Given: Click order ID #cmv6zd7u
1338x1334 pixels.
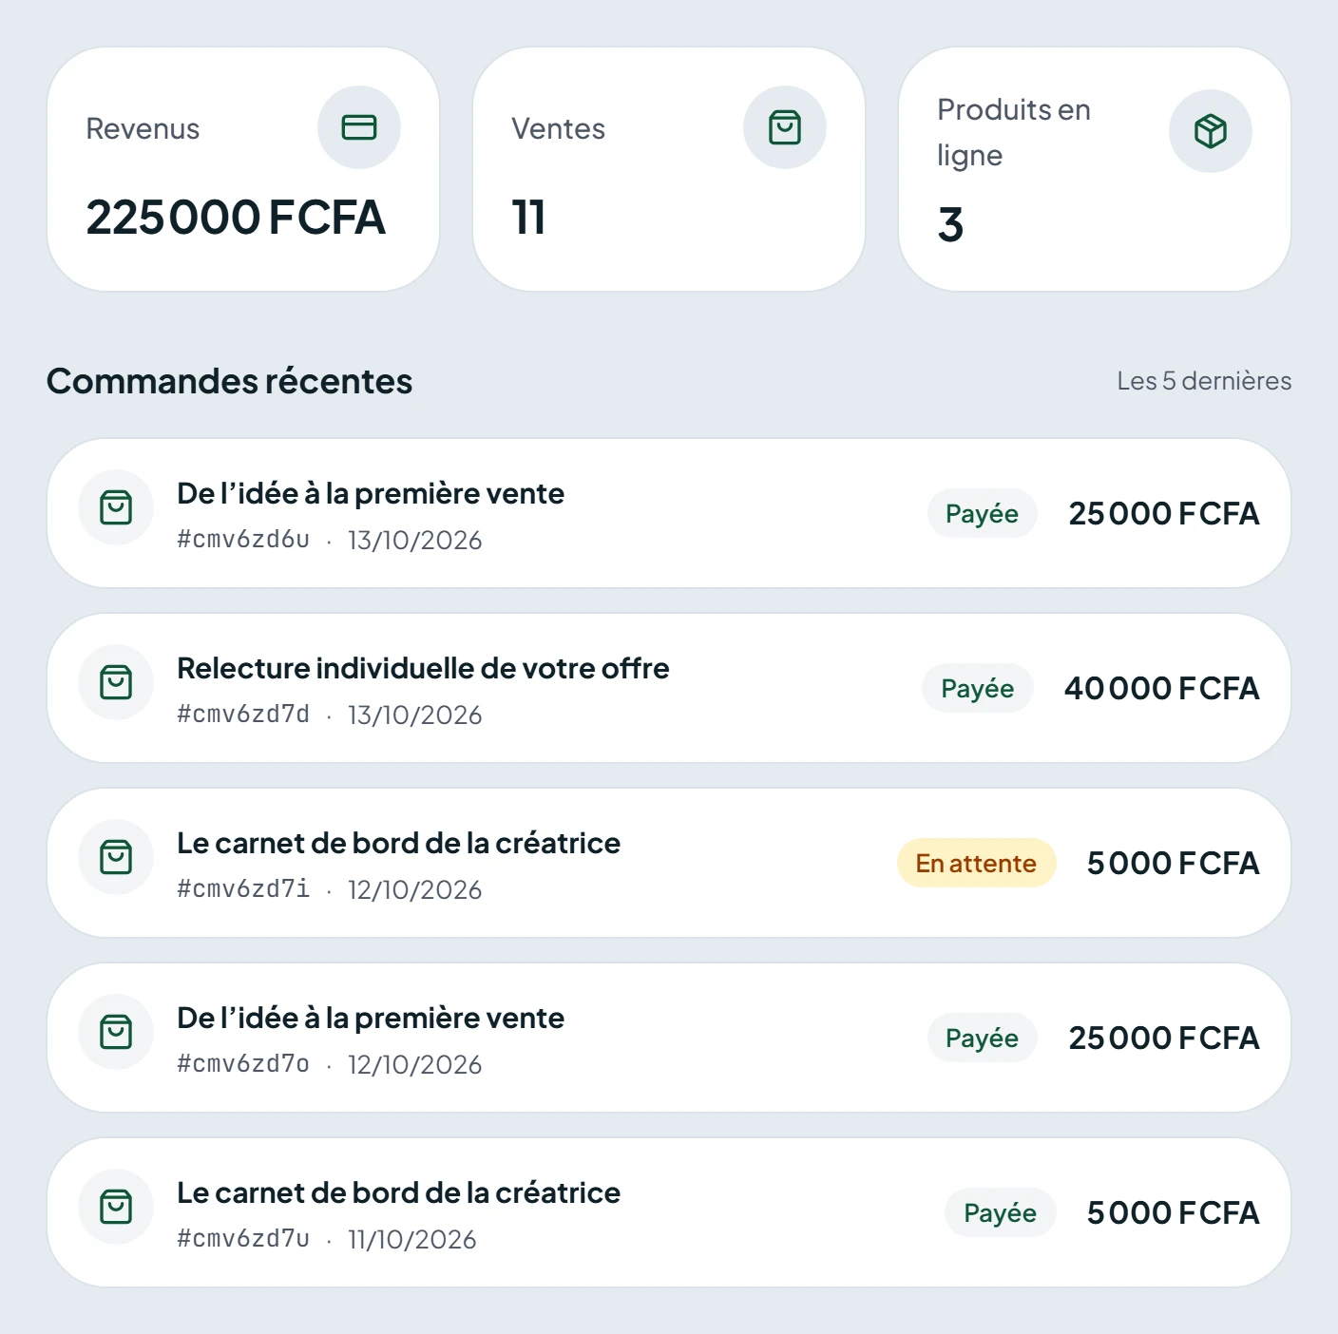Looking at the screenshot, I should click(243, 1239).
